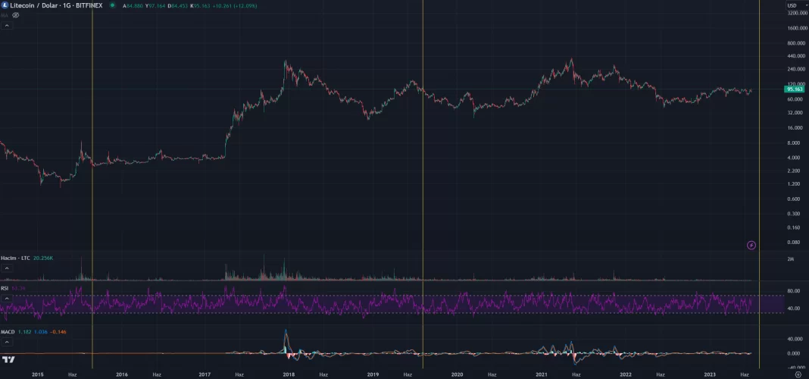Screen dimensions: 809x379
Task: Click the TradingView logo
Action: [9, 360]
